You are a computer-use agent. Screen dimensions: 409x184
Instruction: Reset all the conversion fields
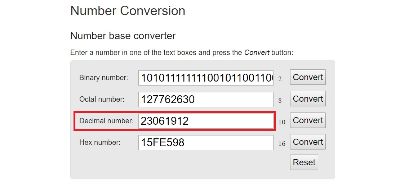click(304, 162)
